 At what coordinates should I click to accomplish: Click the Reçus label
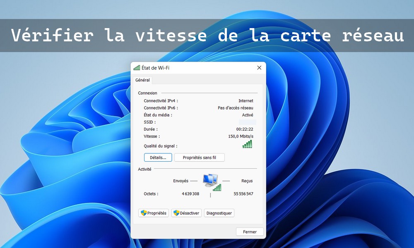point(247,181)
